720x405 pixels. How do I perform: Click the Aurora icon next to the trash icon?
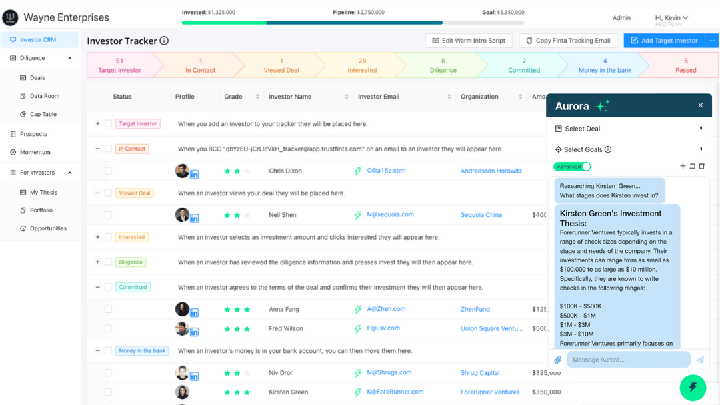(693, 166)
